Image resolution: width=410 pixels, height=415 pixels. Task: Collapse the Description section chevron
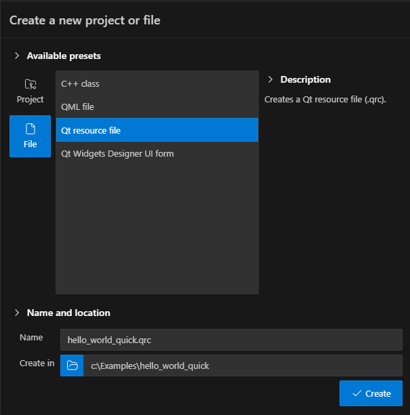[270, 79]
